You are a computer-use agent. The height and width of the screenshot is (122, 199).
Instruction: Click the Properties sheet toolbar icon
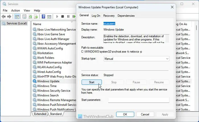[24, 17]
